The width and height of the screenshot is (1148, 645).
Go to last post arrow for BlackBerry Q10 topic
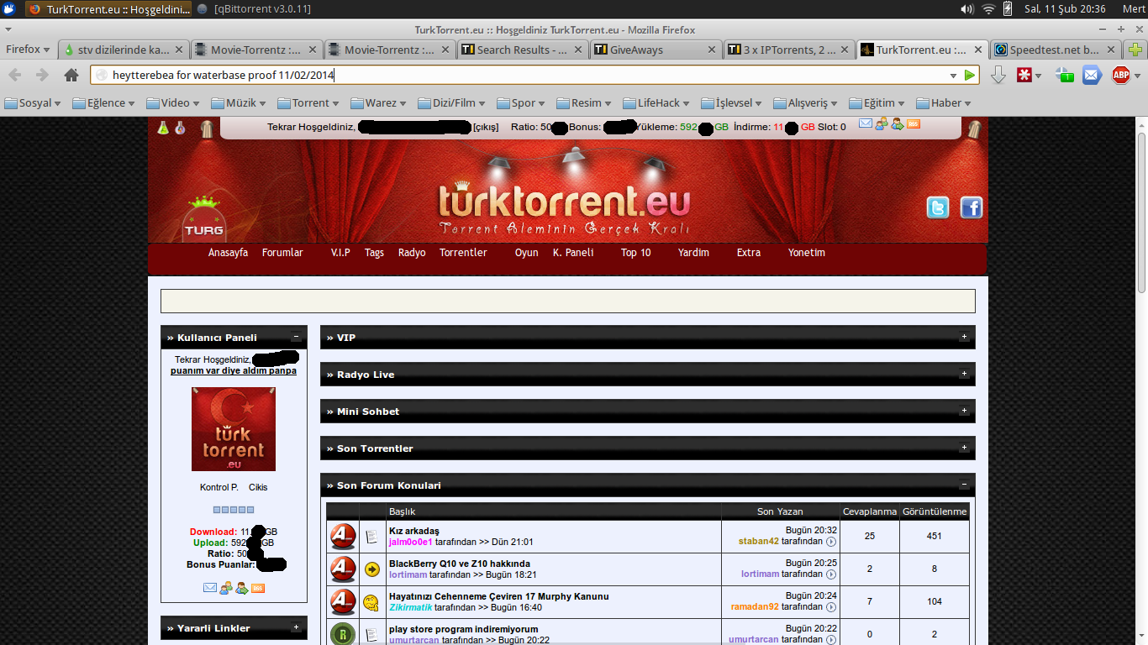click(x=831, y=574)
